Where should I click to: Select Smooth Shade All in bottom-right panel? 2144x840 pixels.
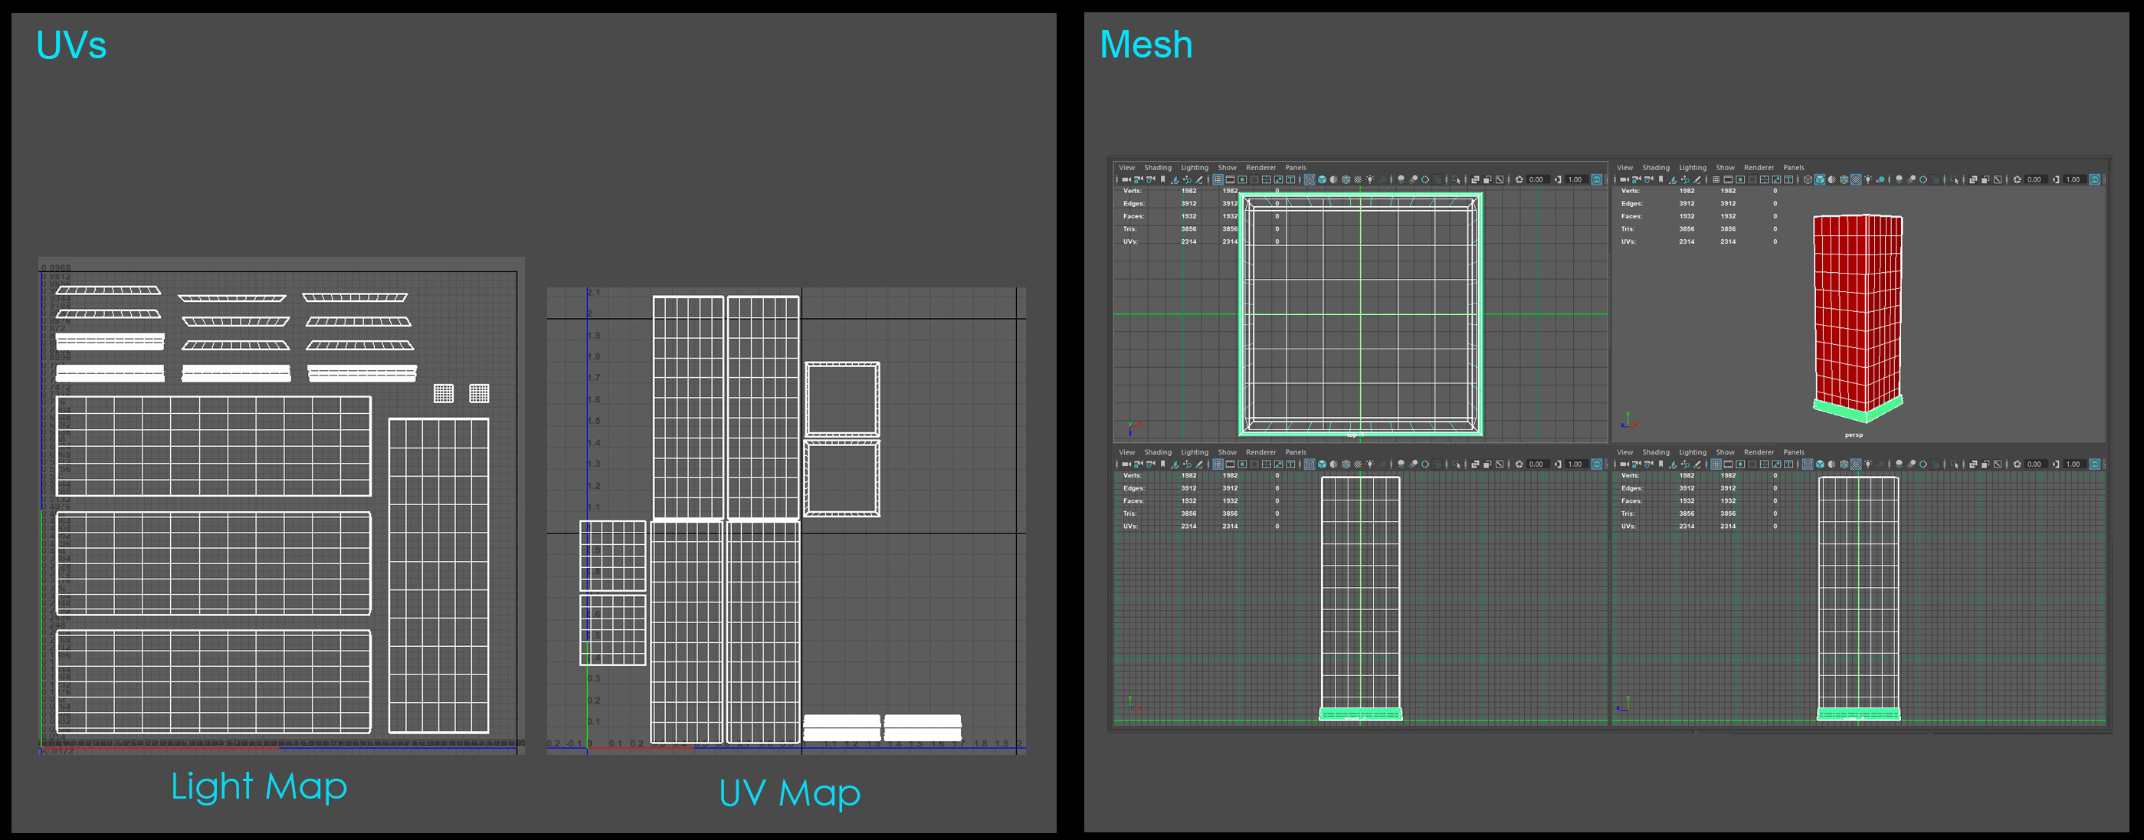pyautogui.click(x=1820, y=464)
